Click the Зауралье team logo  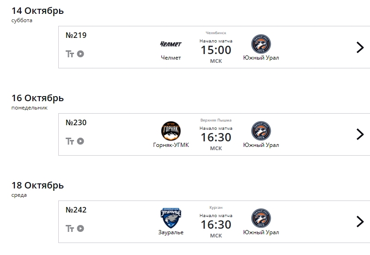pyautogui.click(x=171, y=219)
